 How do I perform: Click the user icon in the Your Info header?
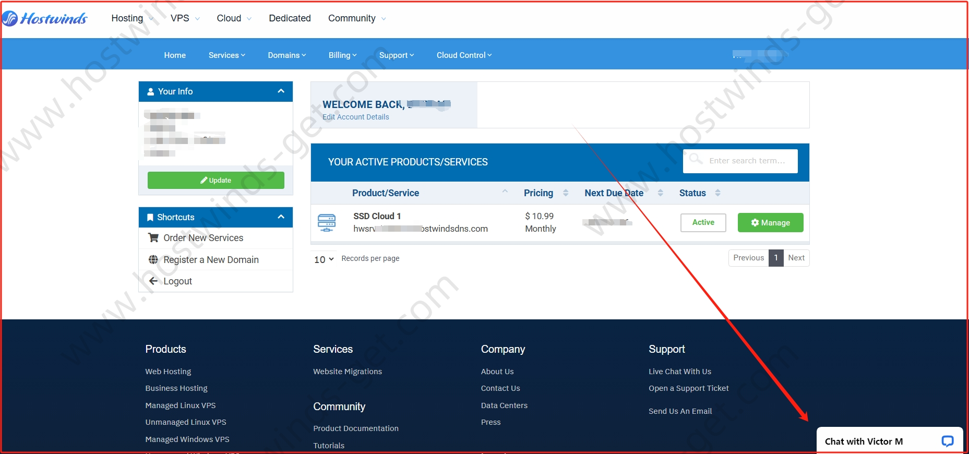tap(151, 92)
